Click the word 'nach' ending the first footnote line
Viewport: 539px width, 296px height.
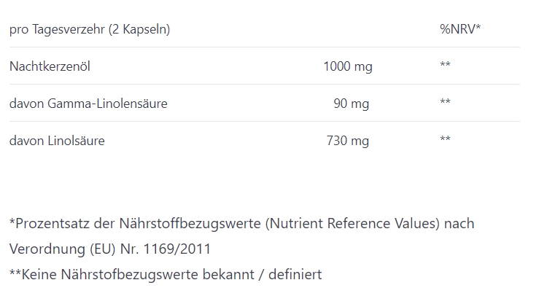coord(459,224)
